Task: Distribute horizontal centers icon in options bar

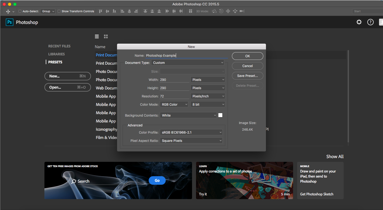Action: 174,11
